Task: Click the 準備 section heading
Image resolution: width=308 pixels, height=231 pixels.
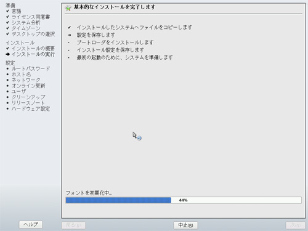Action: pos(10,6)
